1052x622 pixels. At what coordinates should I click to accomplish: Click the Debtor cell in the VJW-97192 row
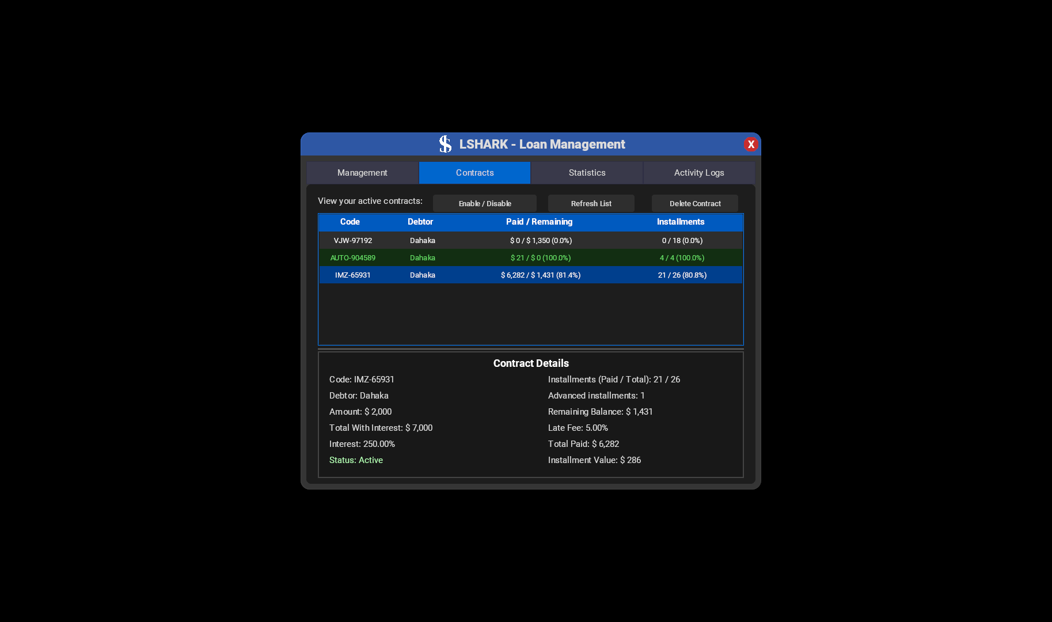point(423,241)
